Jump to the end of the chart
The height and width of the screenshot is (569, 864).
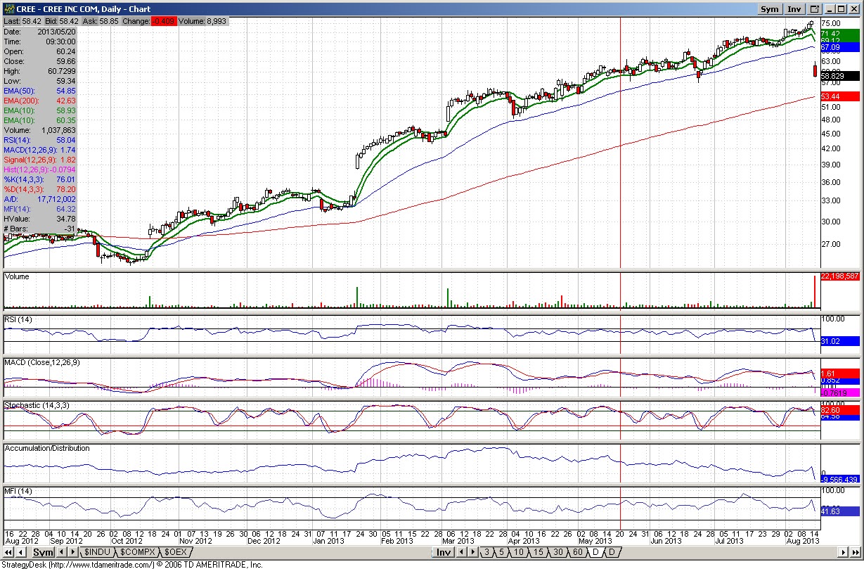pos(856,552)
